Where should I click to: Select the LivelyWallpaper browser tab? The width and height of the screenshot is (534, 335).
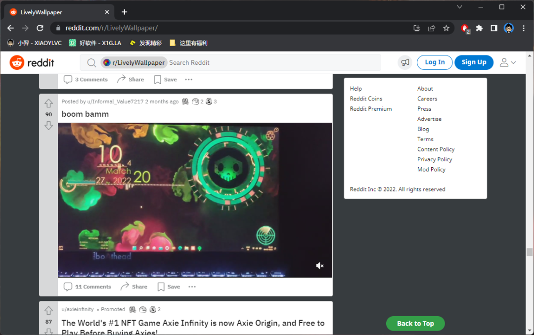pyautogui.click(x=58, y=12)
